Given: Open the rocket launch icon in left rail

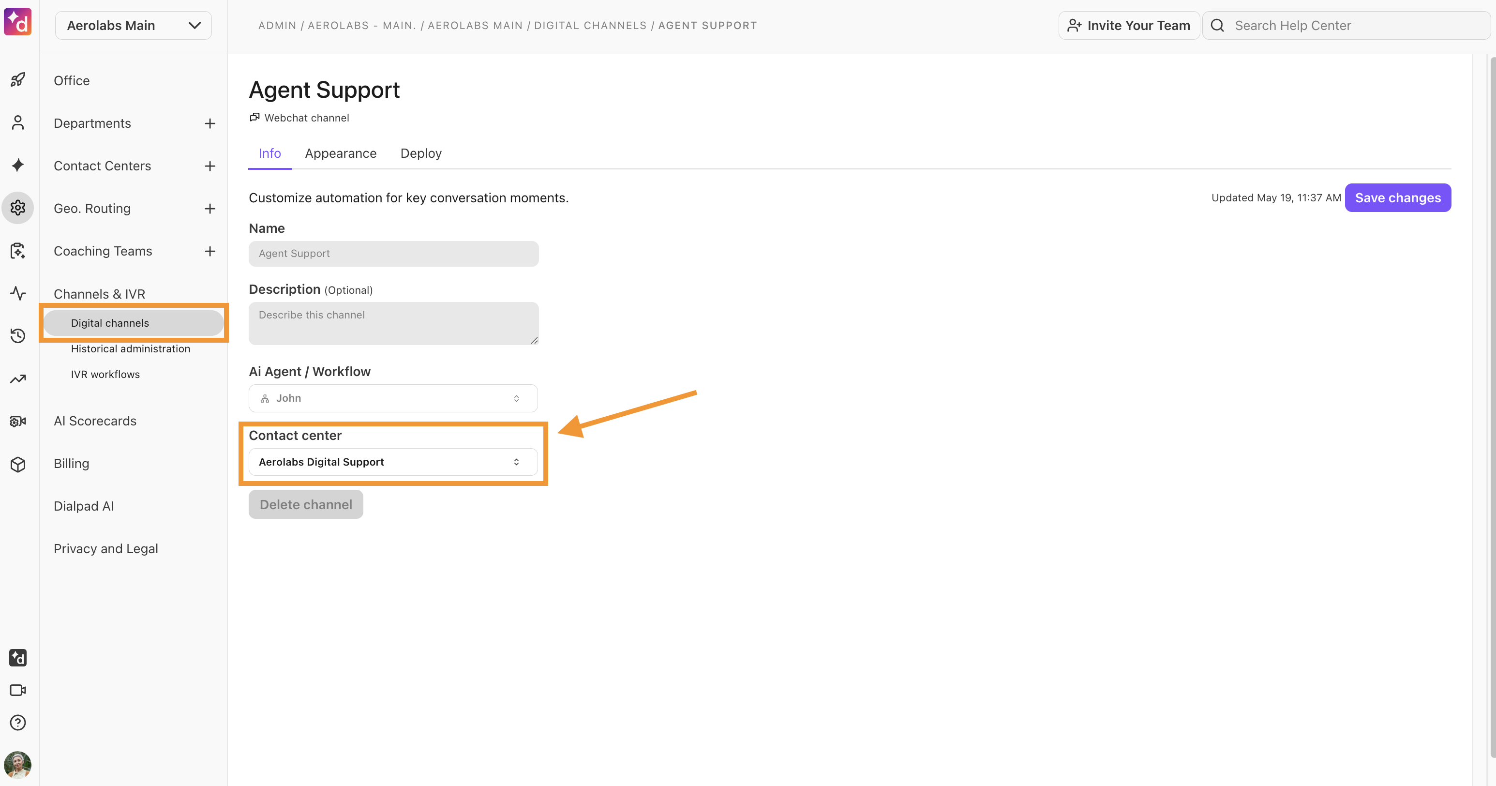Looking at the screenshot, I should tap(18, 79).
